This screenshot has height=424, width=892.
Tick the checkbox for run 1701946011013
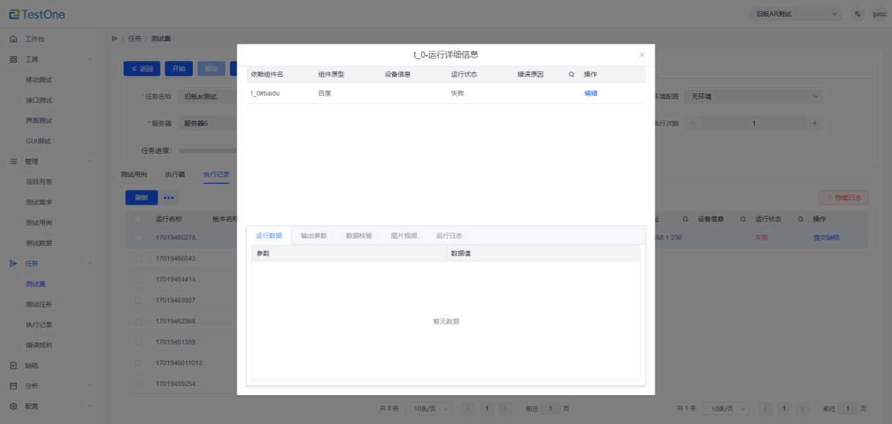click(139, 363)
